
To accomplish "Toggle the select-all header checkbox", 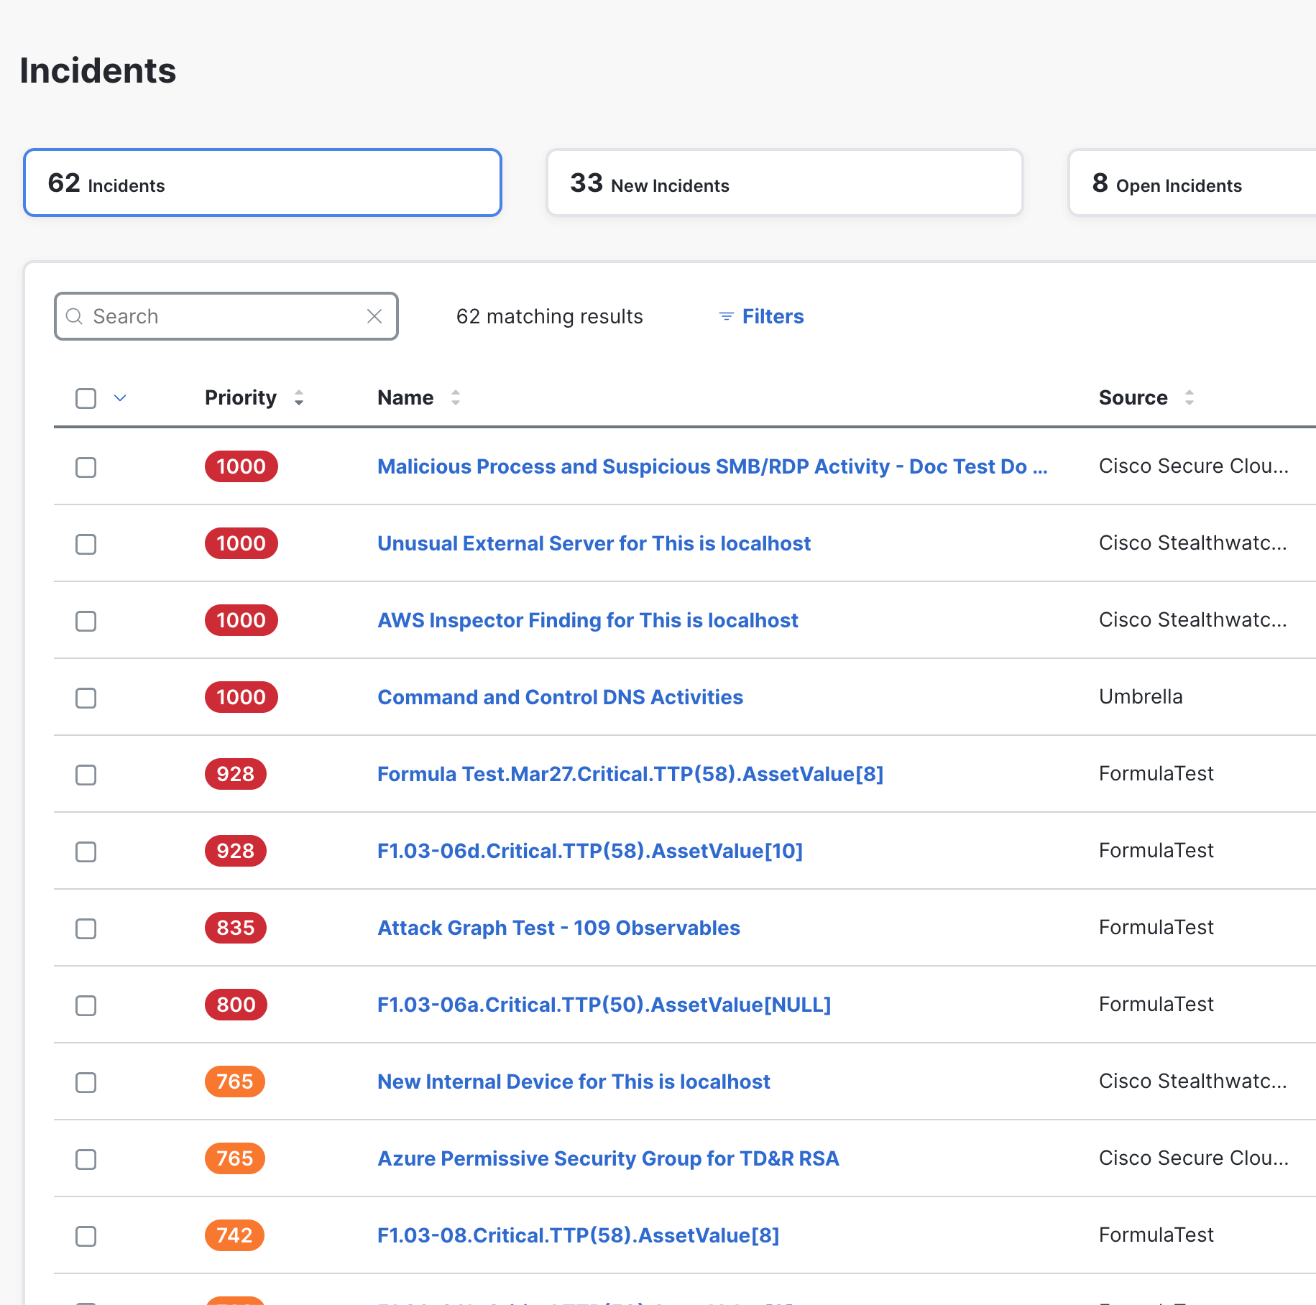I will click(86, 398).
